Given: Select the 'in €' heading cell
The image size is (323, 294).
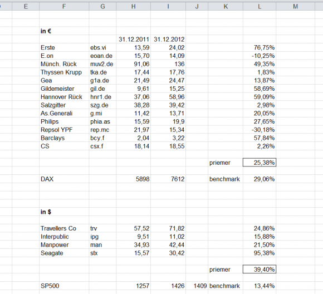Looking at the screenshot, I should 64,31.
